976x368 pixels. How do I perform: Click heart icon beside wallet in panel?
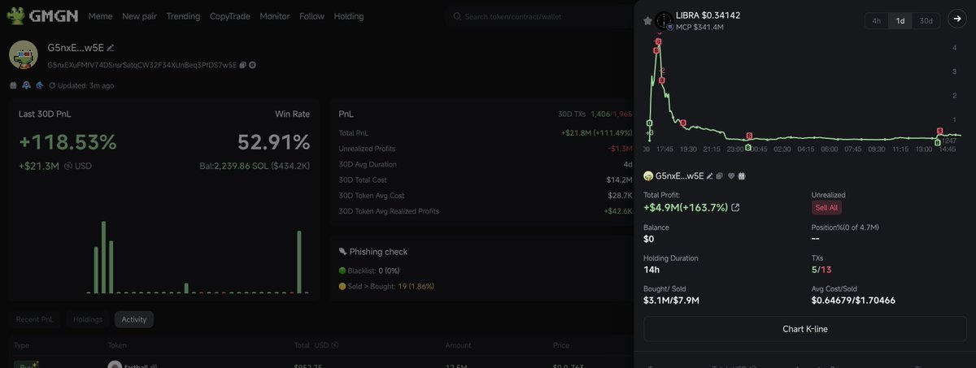pos(731,175)
